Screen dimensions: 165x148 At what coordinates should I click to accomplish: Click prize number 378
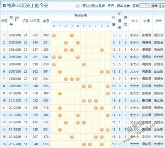46,137
